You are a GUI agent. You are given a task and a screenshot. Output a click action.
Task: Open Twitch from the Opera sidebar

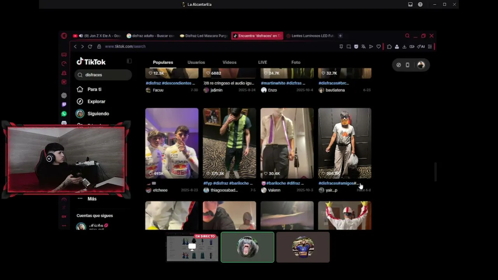64,105
